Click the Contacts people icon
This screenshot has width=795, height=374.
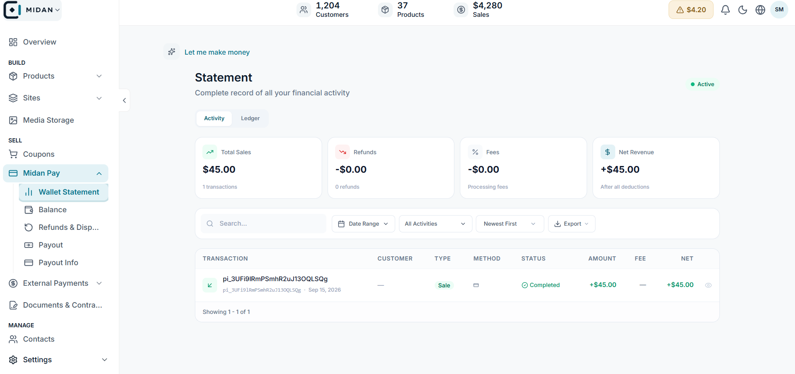point(13,339)
